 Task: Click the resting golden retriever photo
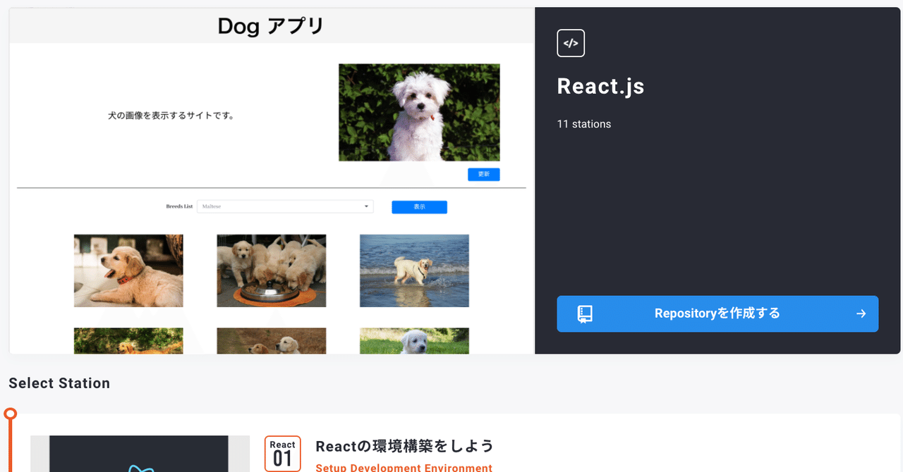(128, 271)
